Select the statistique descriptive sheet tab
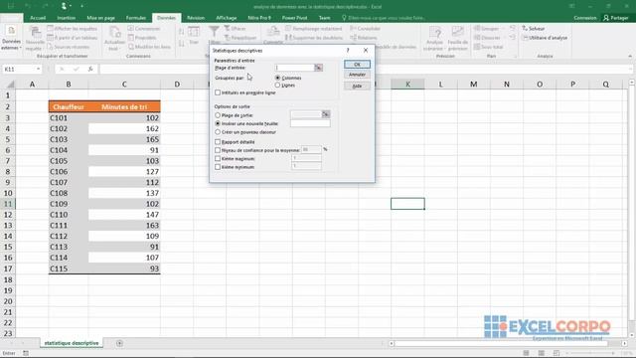636x358 pixels. pos(72,343)
